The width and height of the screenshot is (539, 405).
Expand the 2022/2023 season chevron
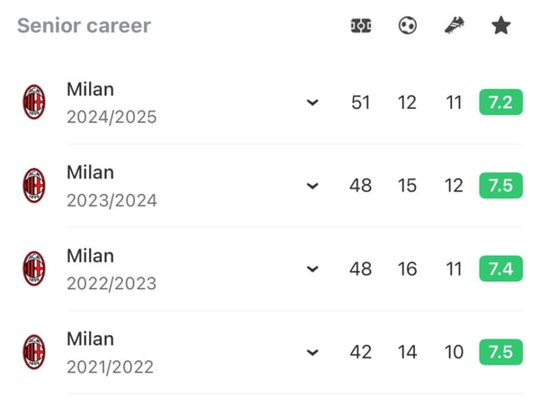point(313,269)
